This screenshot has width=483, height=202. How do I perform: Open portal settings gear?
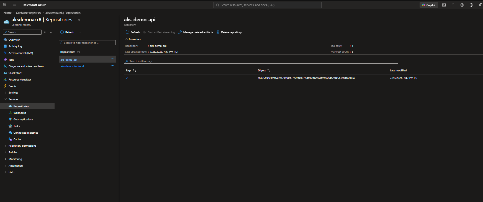tap(462, 5)
